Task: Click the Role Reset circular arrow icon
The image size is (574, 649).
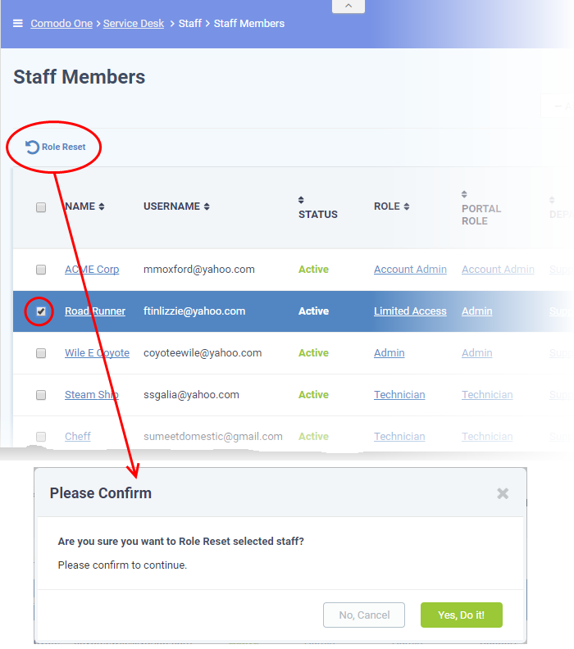Action: [32, 147]
